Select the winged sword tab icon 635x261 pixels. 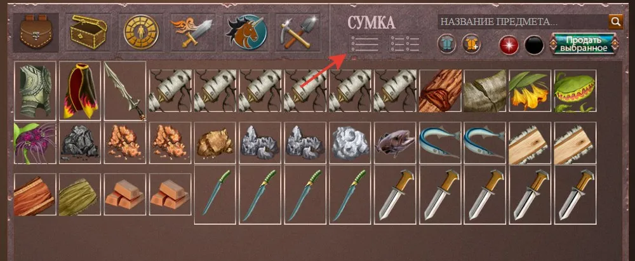click(x=192, y=32)
